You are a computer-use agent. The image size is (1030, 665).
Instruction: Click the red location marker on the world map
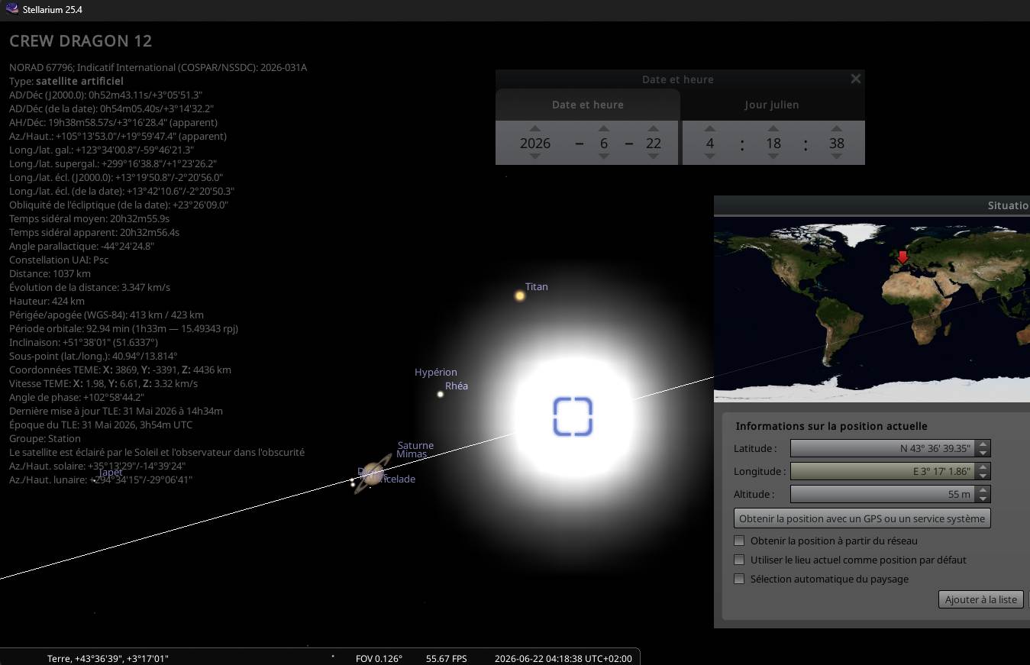(x=902, y=257)
